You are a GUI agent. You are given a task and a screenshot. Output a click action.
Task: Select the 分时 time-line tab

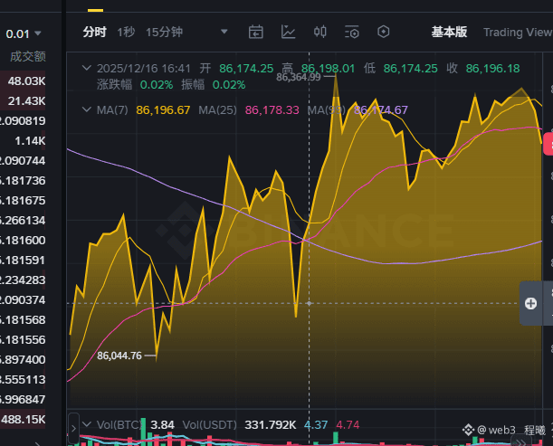click(x=94, y=32)
